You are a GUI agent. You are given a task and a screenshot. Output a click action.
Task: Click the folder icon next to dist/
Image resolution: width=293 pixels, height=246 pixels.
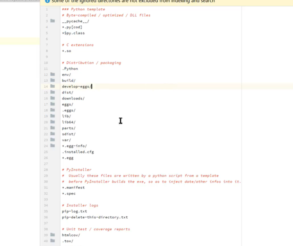click(53, 92)
